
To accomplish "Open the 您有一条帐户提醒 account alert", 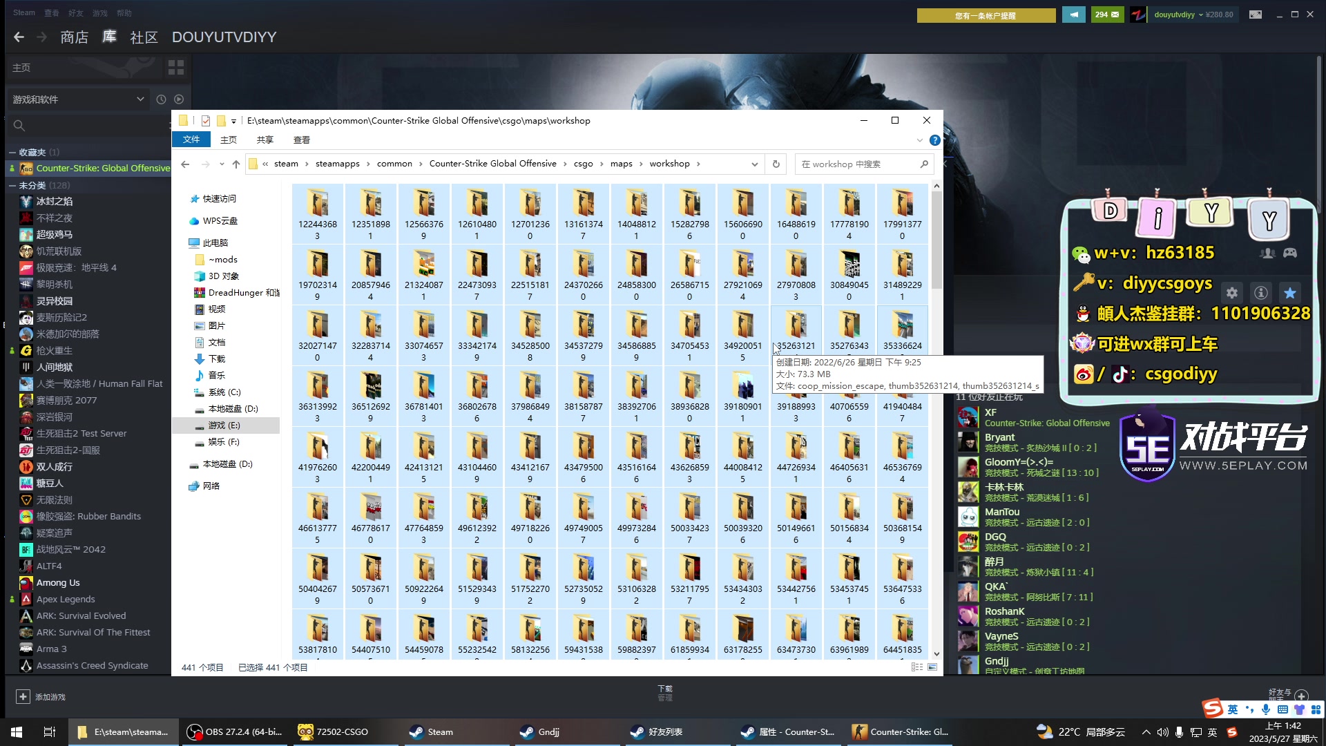I will coord(986,15).
